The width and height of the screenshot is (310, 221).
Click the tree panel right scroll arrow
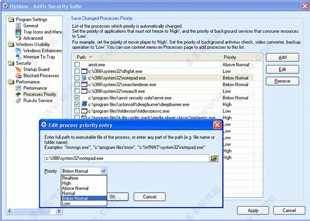[x=58, y=211]
